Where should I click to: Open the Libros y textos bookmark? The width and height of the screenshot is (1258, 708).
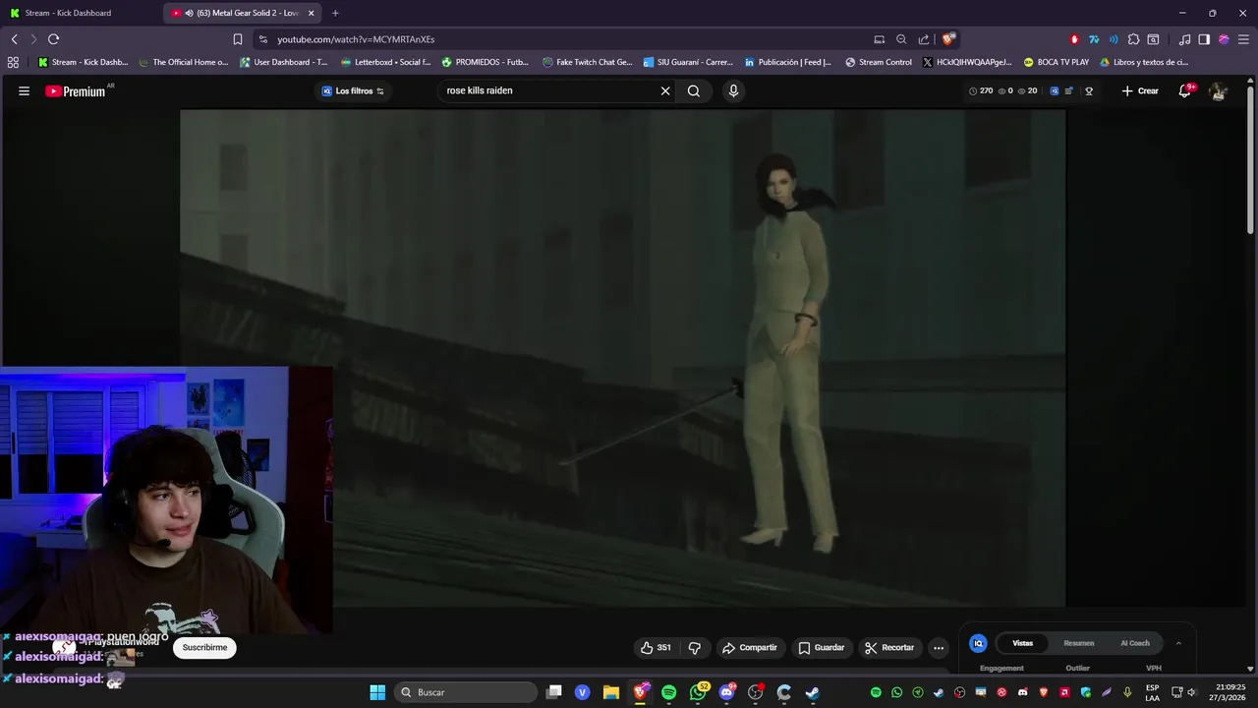pyautogui.click(x=1144, y=62)
